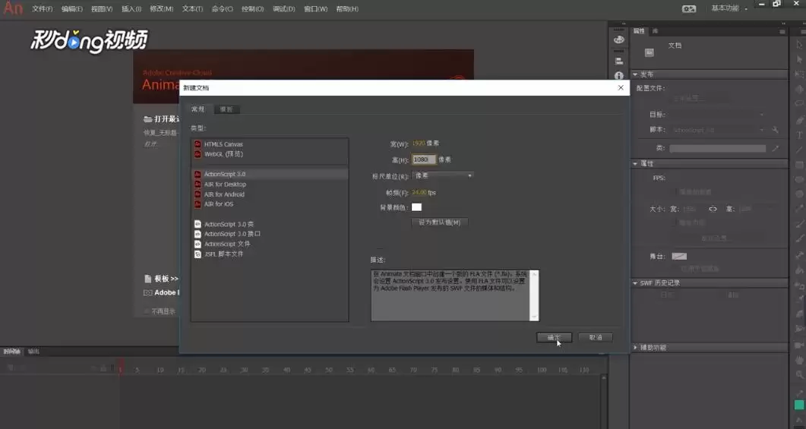Viewport: 806px width, 429px height.
Task: Click the link icon between width and height
Action: 713,209
